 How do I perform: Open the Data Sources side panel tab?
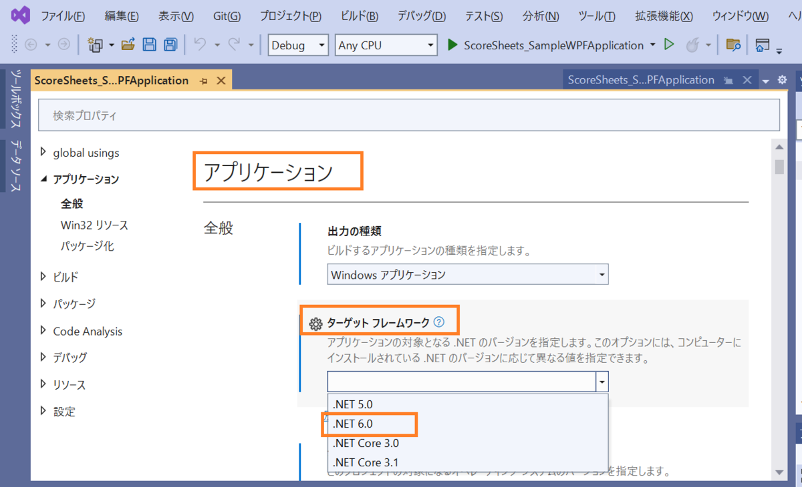(x=16, y=165)
